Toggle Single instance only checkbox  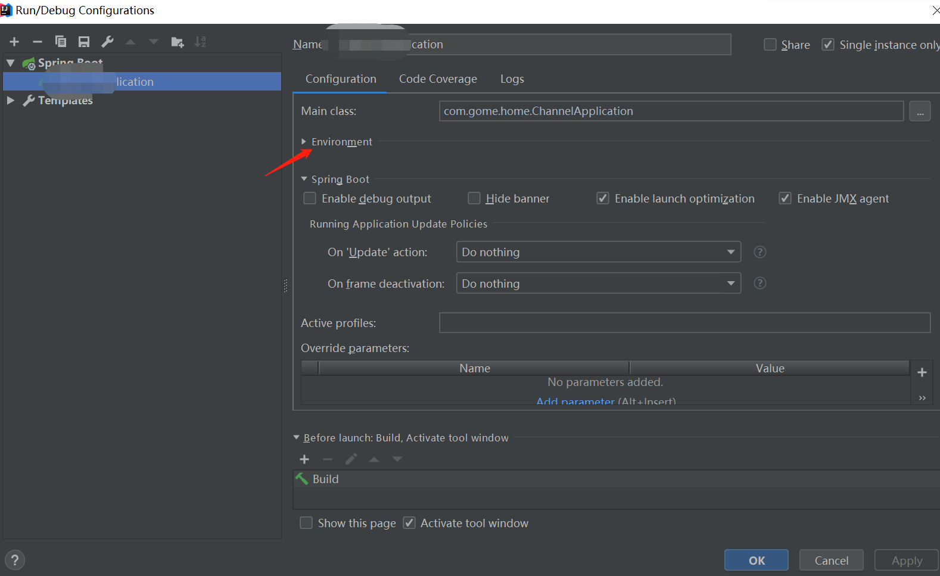click(828, 45)
